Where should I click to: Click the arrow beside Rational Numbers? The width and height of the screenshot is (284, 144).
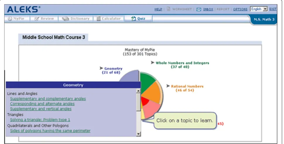[x=168, y=86]
